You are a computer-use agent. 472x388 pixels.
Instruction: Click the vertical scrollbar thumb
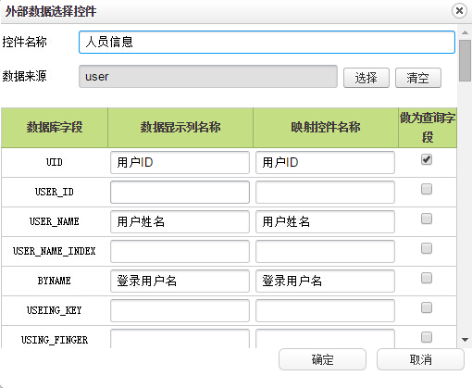[x=465, y=60]
